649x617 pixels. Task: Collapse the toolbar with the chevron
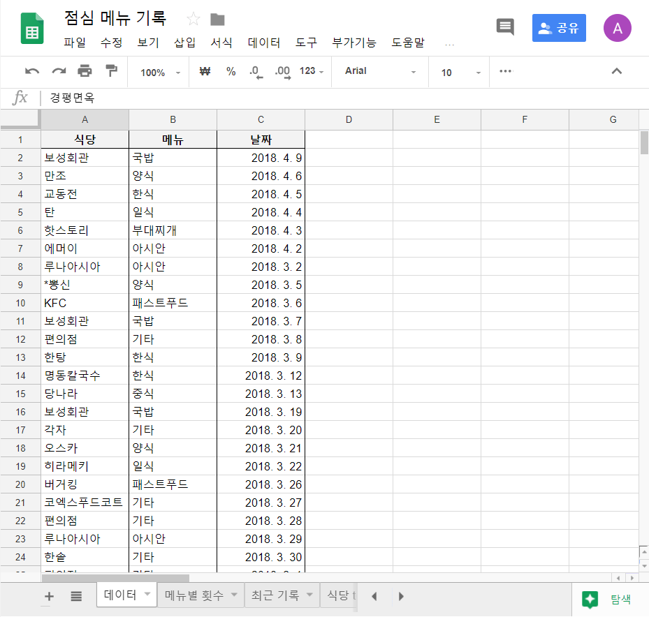(616, 71)
